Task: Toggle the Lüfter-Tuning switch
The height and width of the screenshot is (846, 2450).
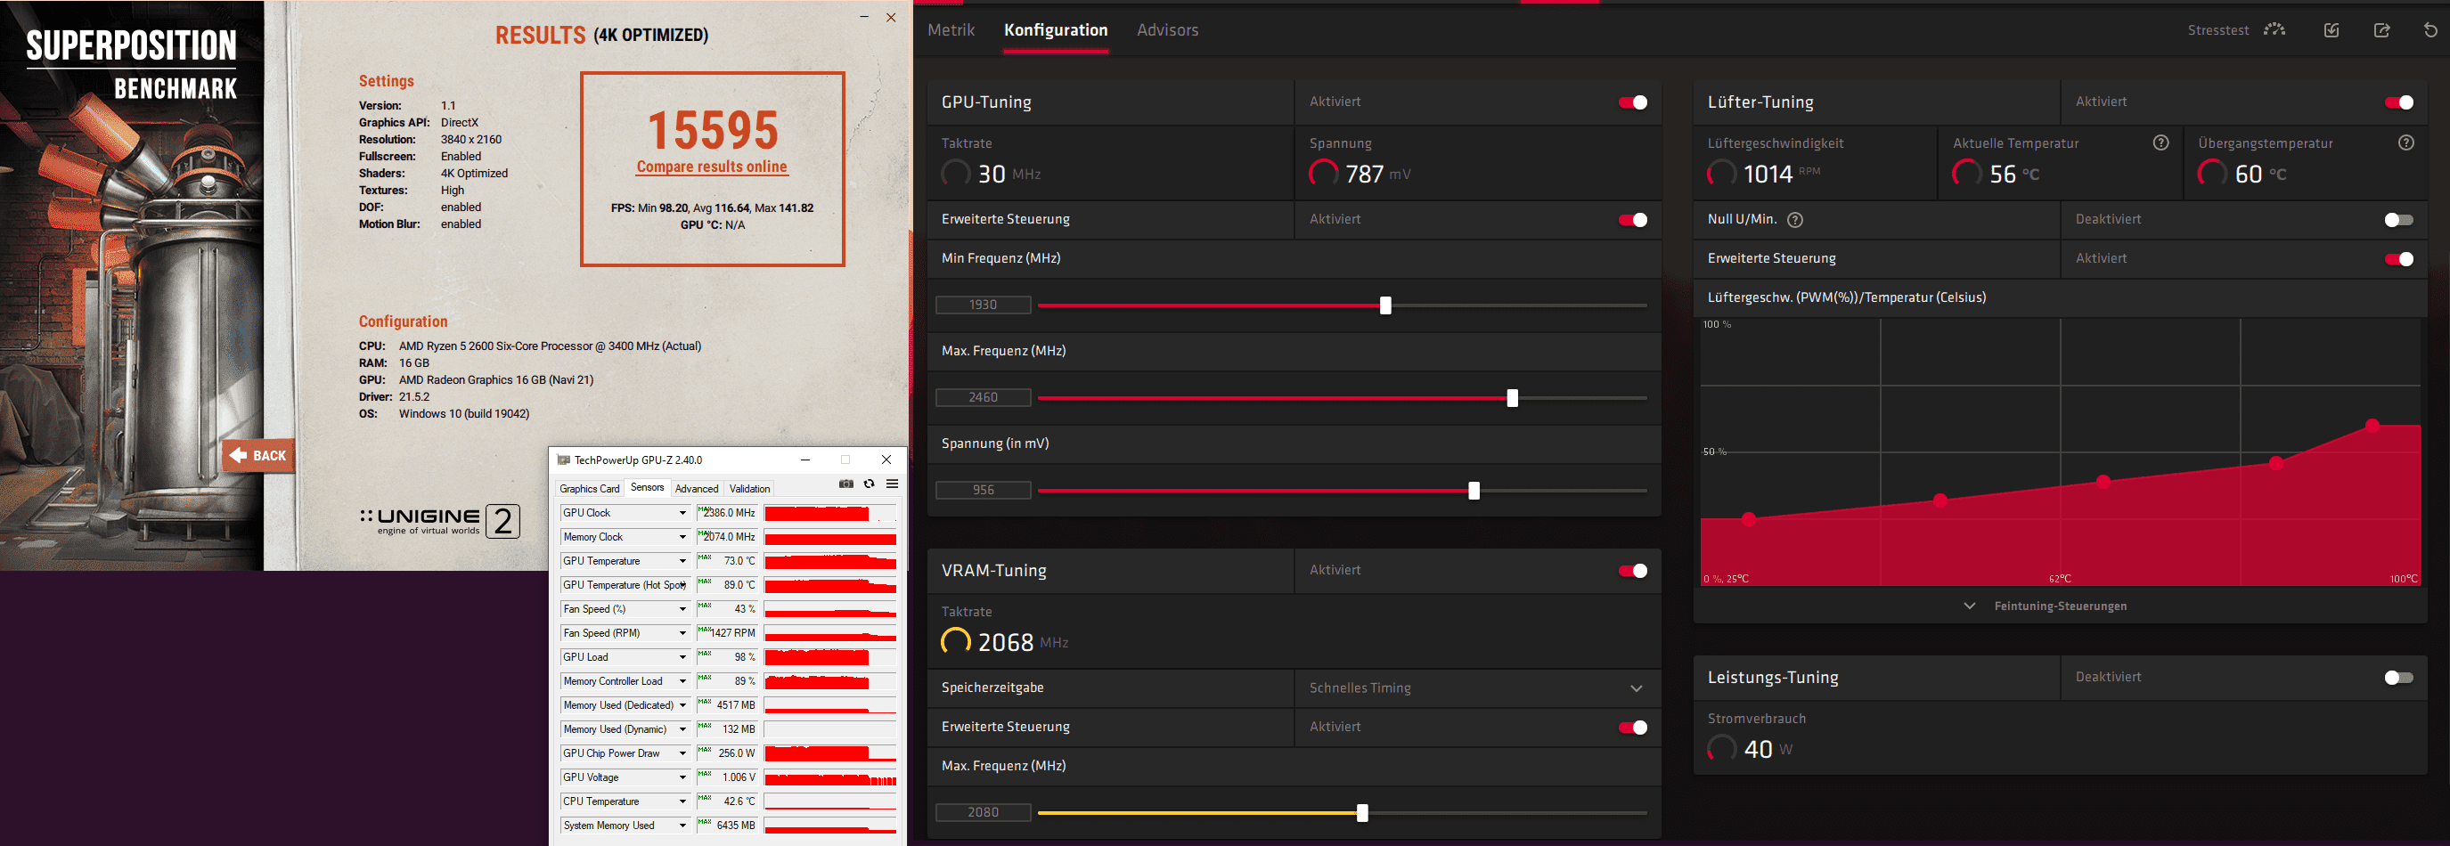Action: [x=2398, y=102]
